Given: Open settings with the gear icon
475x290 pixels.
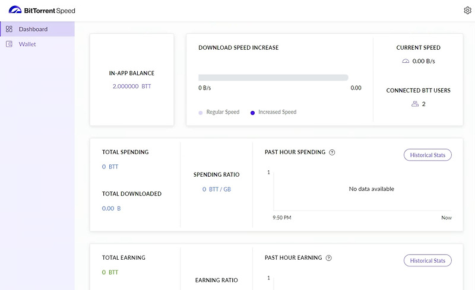Looking at the screenshot, I should (x=467, y=10).
